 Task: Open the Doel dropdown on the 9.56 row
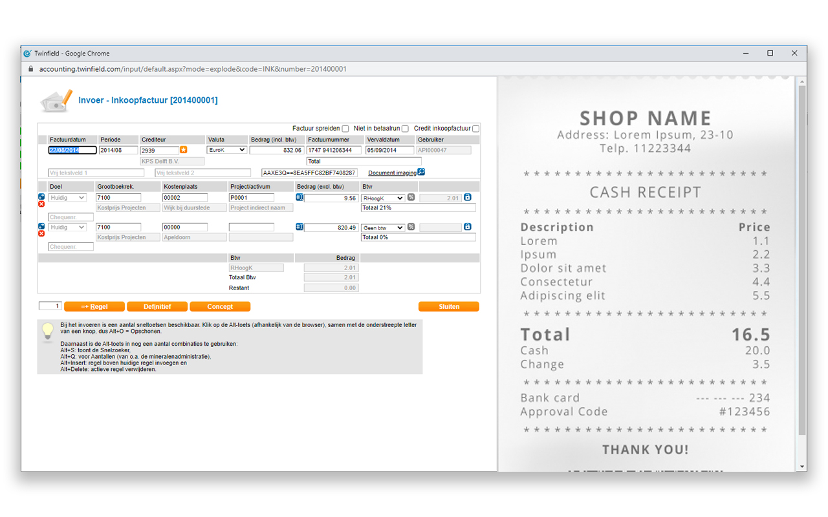[x=67, y=198]
